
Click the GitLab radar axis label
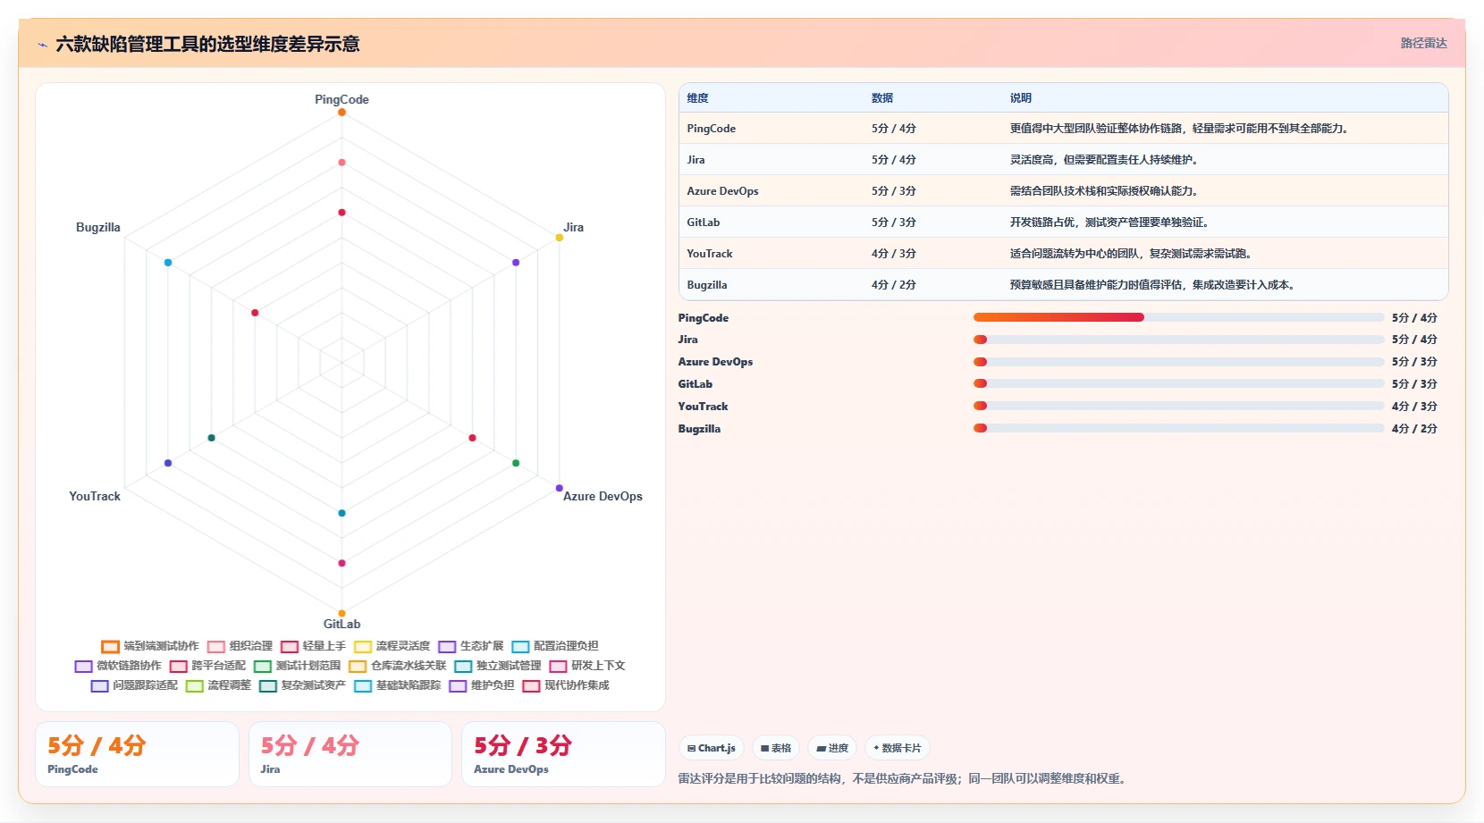click(341, 624)
